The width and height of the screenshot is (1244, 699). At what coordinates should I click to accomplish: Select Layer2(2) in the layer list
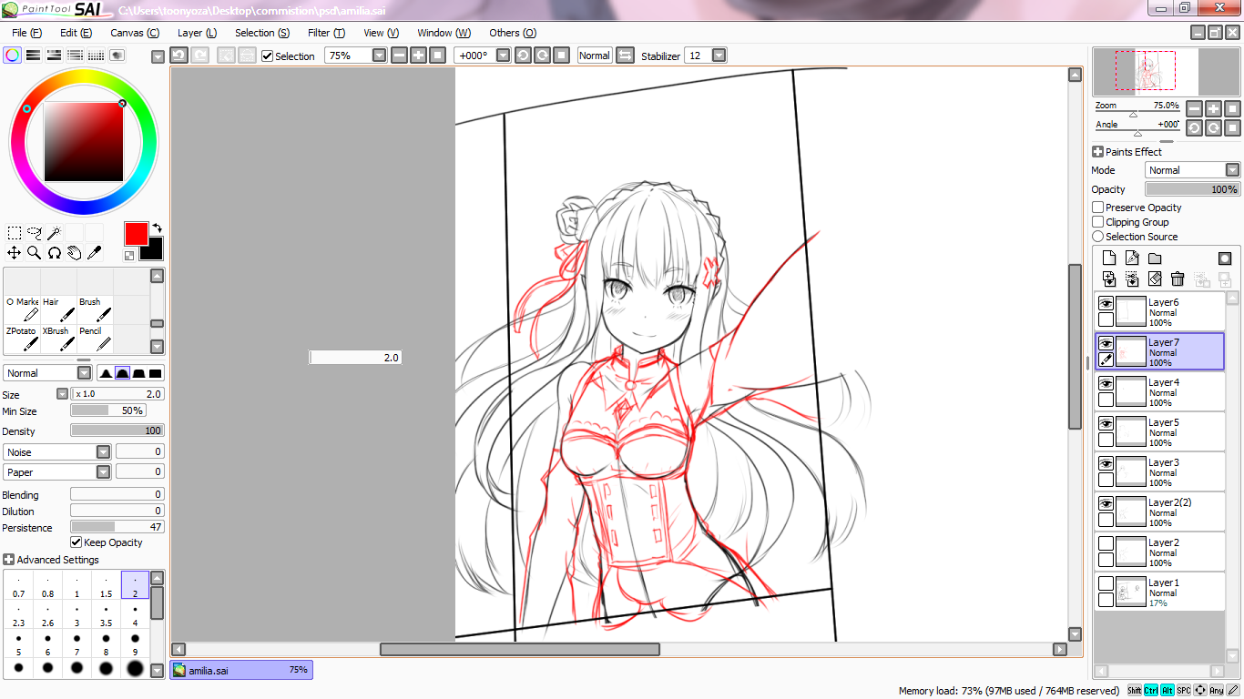pos(1159,512)
